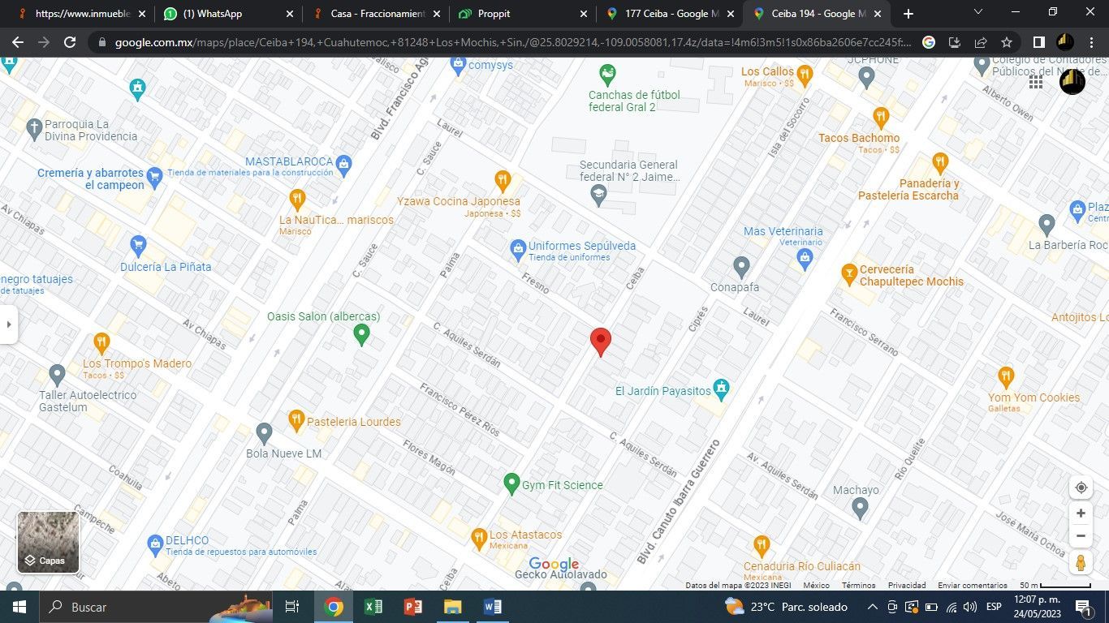Click the red Ceiba 194 location pin
The image size is (1109, 623).
(600, 342)
